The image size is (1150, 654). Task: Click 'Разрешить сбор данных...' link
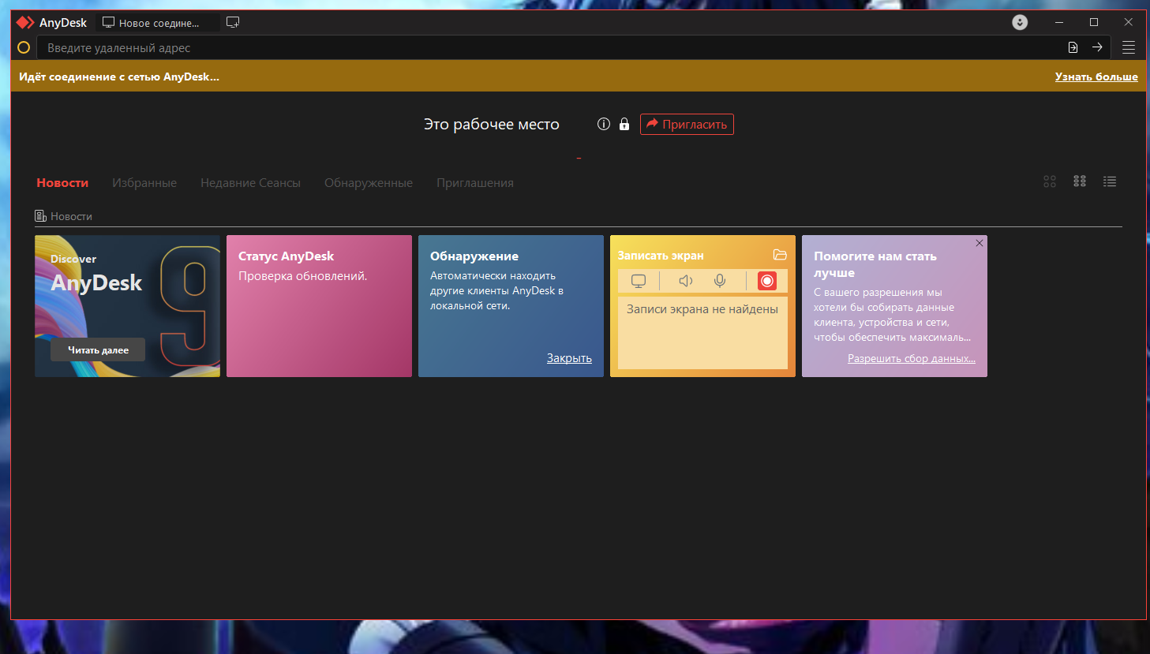tap(912, 358)
